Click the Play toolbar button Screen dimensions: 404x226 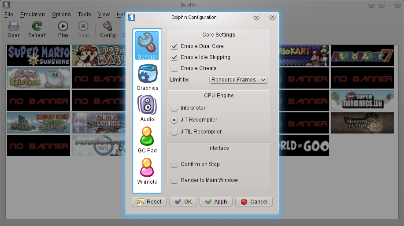[63, 27]
